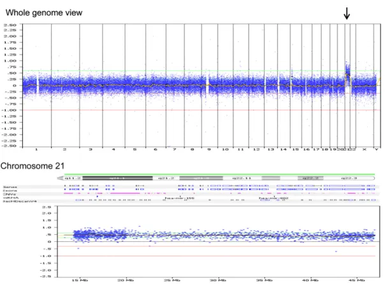The width and height of the screenshot is (392, 284).
Task: Click the 25 Mb tick label
Action: pyautogui.click(x=172, y=280)
